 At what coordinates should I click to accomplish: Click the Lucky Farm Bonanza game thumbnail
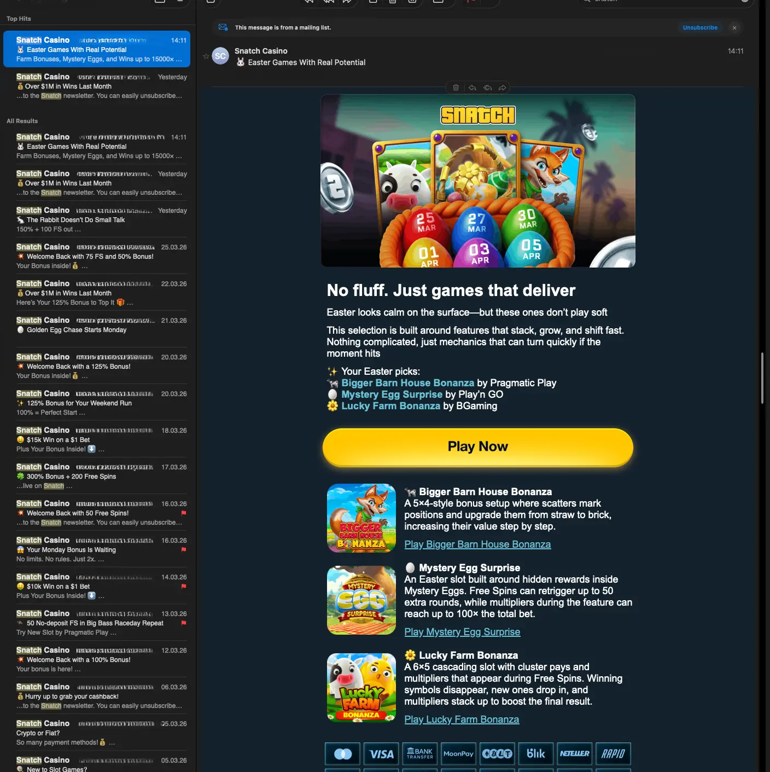pyautogui.click(x=361, y=688)
